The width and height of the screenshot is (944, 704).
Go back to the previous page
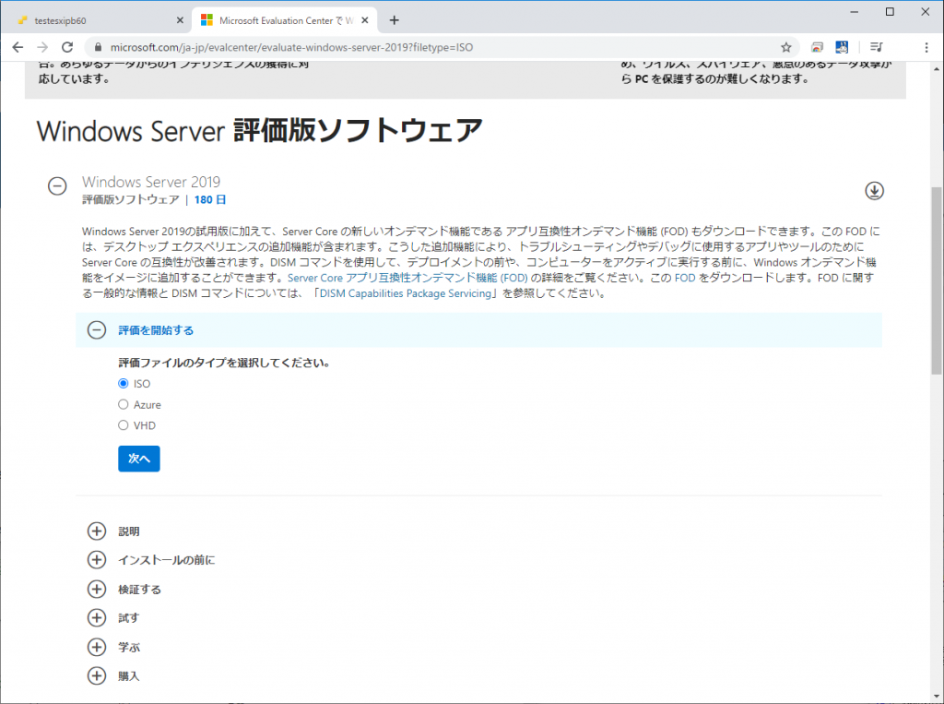point(18,47)
